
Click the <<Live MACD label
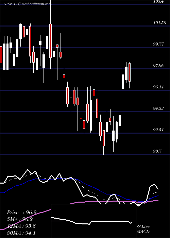143,229
